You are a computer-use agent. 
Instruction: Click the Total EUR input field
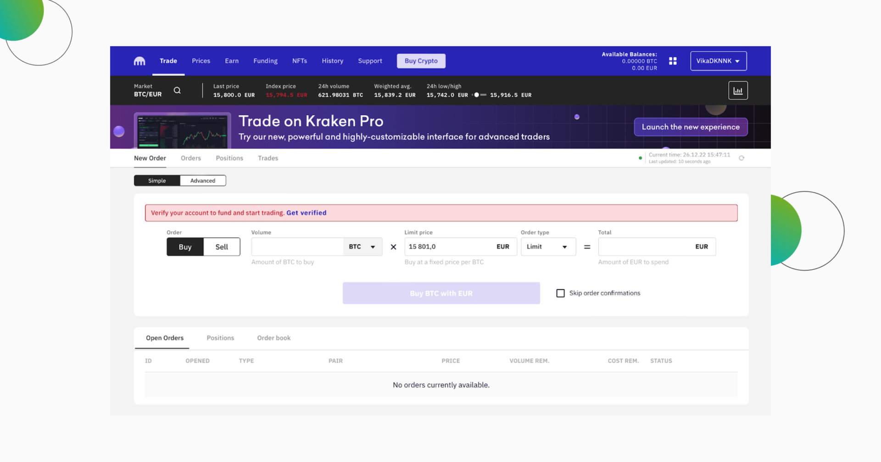click(657, 247)
